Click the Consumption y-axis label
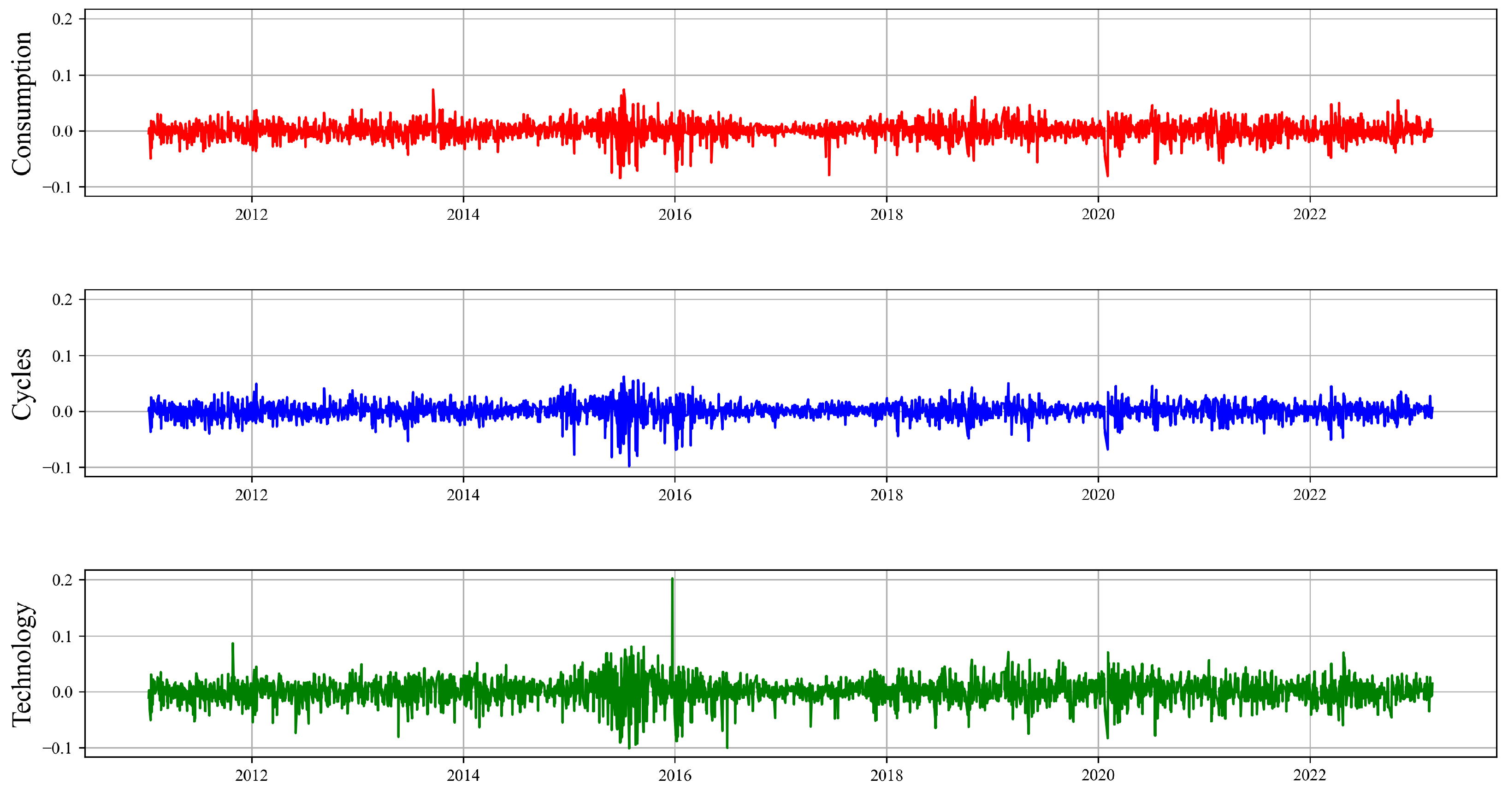 [21, 103]
